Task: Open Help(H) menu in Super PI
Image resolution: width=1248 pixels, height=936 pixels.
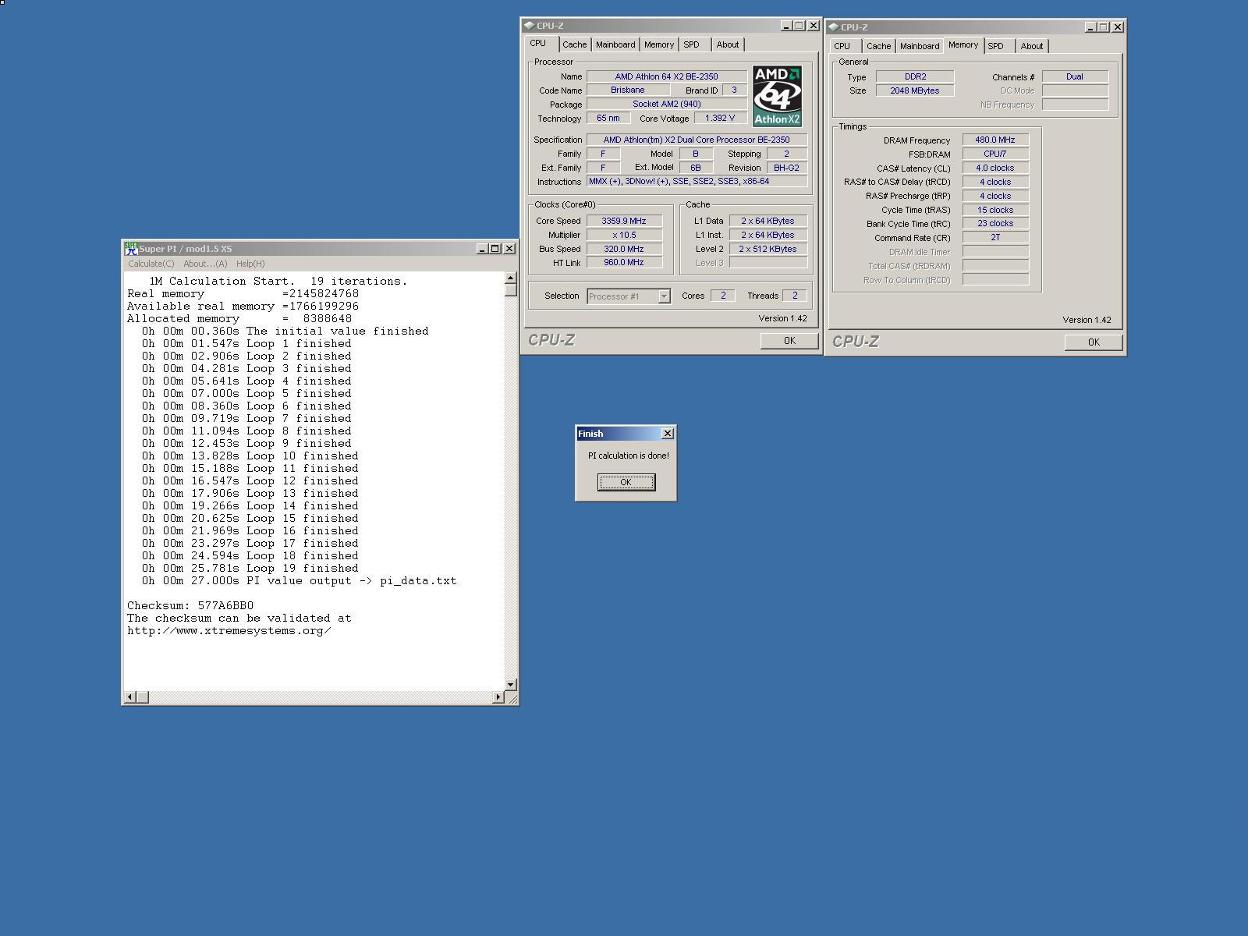Action: click(x=250, y=264)
